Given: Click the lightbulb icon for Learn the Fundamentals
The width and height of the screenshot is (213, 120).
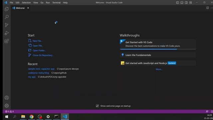Looking at the screenshot, I should (x=122, y=55).
